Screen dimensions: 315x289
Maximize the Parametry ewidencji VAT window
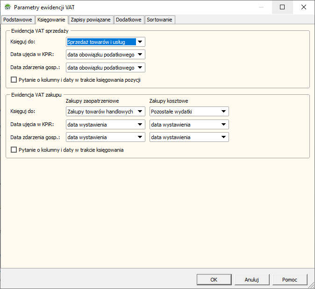click(x=282, y=7)
